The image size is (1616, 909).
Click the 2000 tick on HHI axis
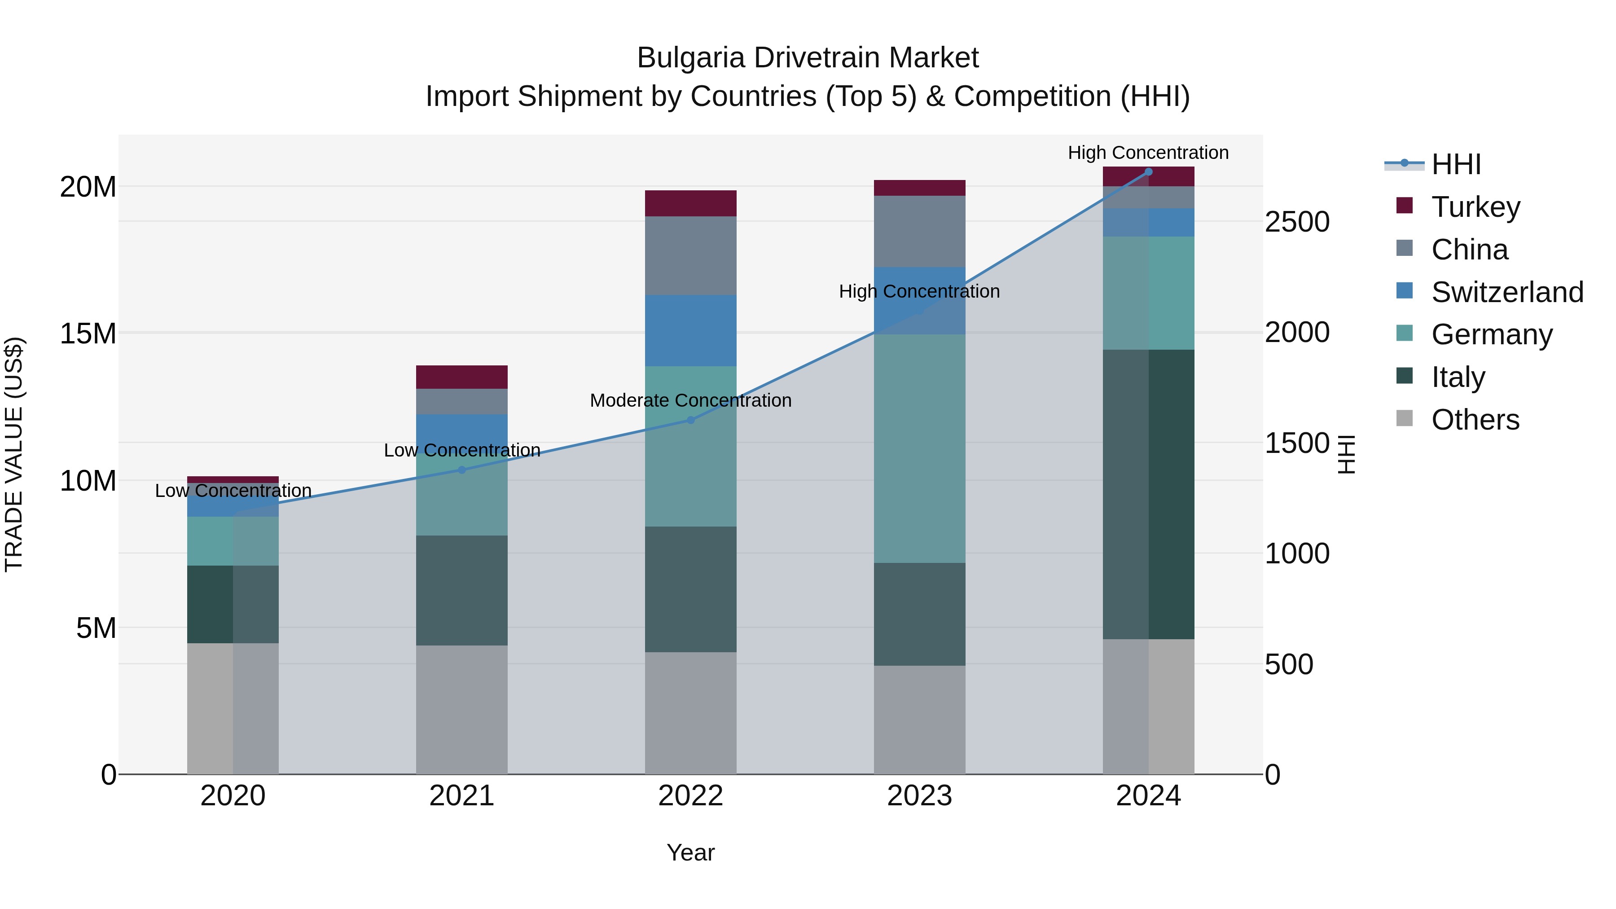coord(1297,333)
